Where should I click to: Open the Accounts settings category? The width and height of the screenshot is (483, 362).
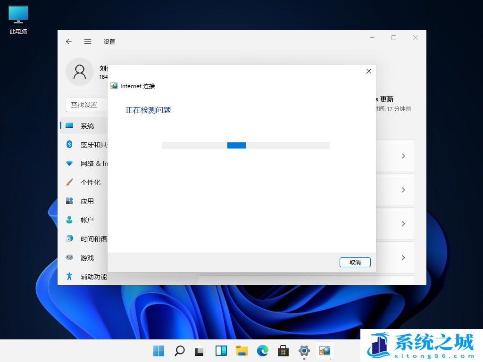click(x=87, y=220)
